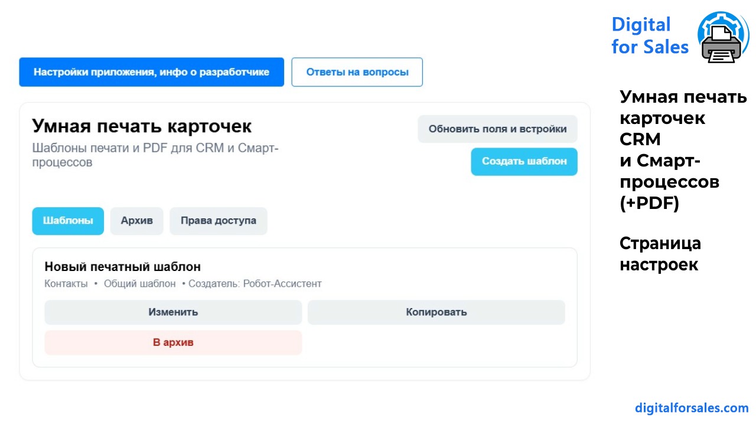
Task: Click Изменить on the template card
Action: click(x=173, y=312)
